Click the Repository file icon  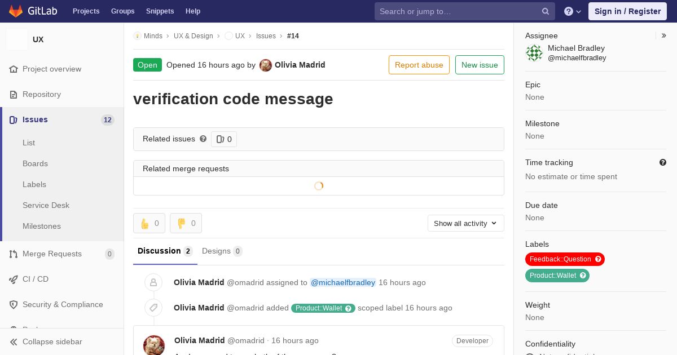coord(14,94)
